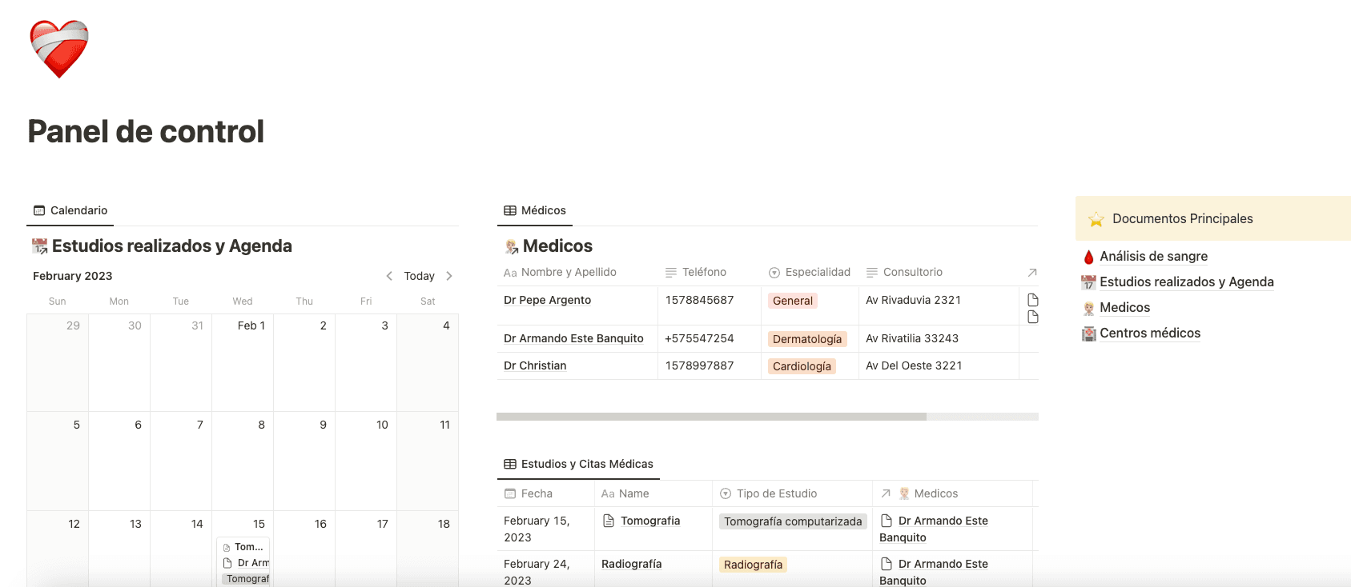Click the doctor emoji next to Medicos title
The width and height of the screenshot is (1351, 587).
click(512, 246)
